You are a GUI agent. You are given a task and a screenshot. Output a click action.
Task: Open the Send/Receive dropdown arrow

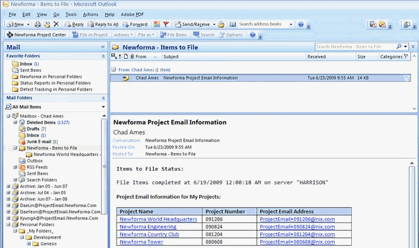coord(214,24)
